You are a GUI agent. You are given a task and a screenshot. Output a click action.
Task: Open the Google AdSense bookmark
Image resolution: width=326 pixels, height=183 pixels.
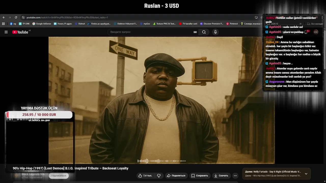coord(42,24)
